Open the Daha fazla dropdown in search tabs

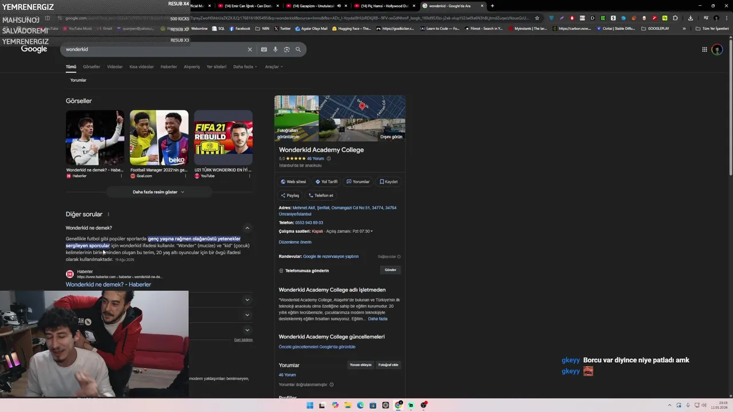[245, 67]
